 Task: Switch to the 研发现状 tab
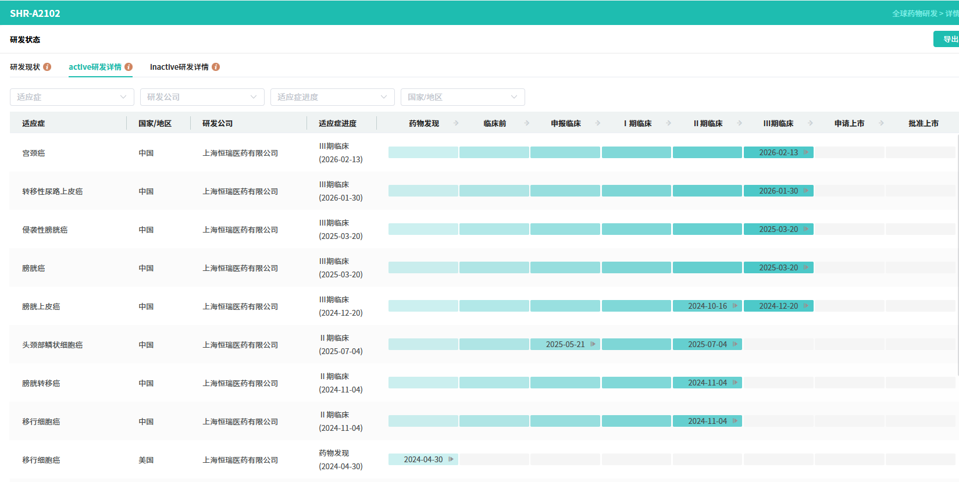point(25,67)
